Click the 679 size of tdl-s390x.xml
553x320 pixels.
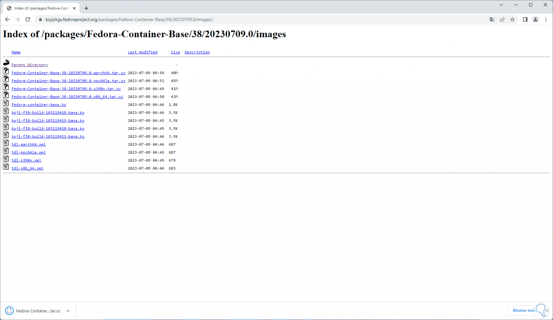[172, 161]
